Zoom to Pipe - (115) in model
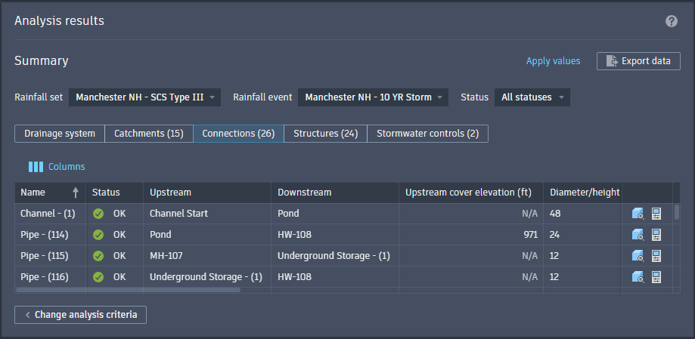 [x=638, y=256]
